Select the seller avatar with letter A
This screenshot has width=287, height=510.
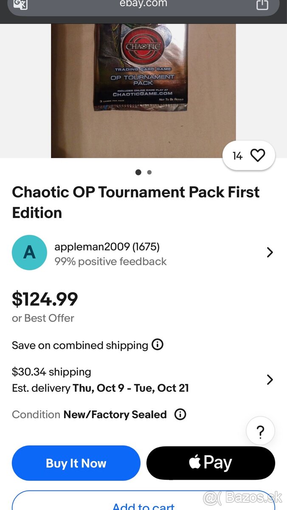pos(29,252)
